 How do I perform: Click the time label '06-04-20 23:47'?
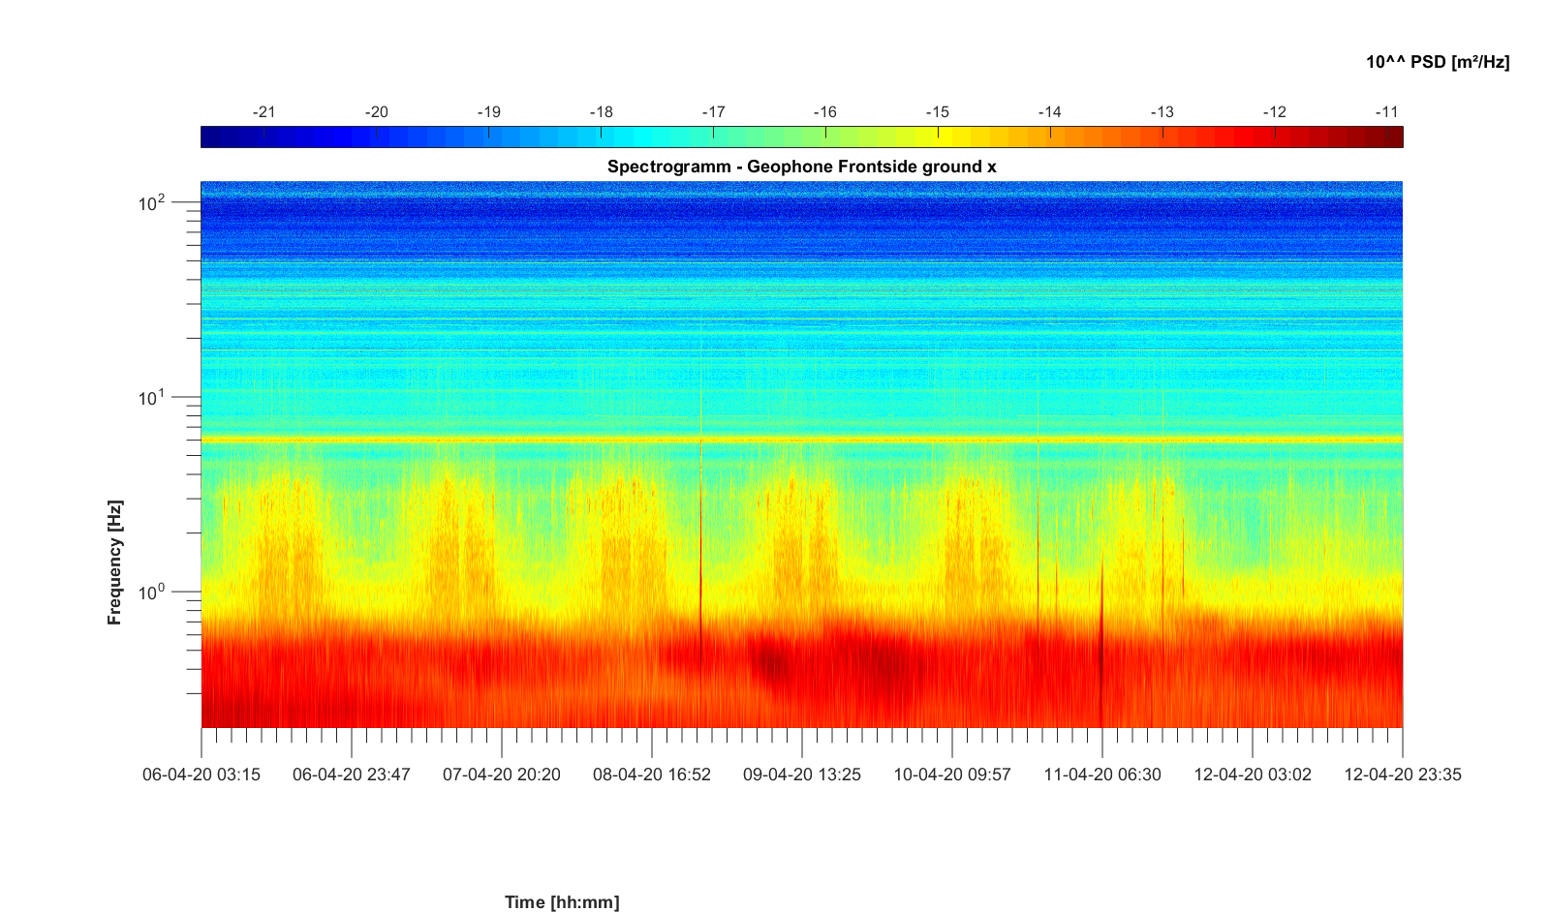click(x=352, y=775)
